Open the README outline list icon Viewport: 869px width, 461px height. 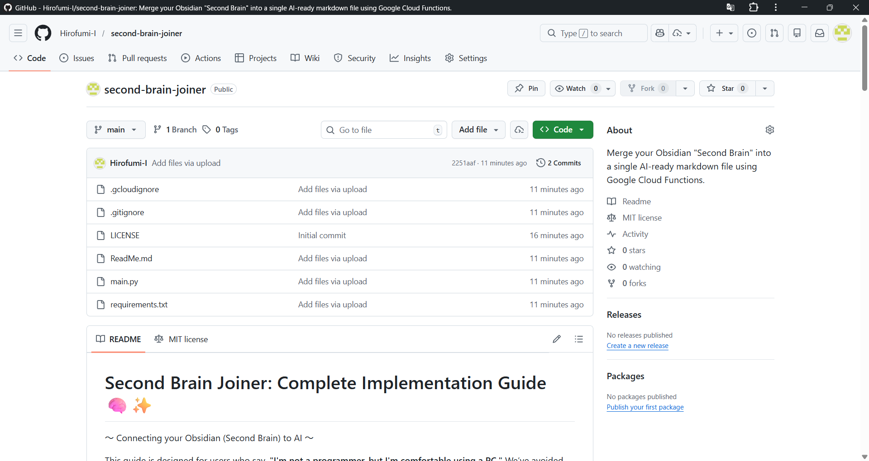(578, 339)
